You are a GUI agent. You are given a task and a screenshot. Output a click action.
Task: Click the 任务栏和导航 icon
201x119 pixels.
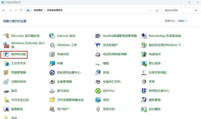144,72
